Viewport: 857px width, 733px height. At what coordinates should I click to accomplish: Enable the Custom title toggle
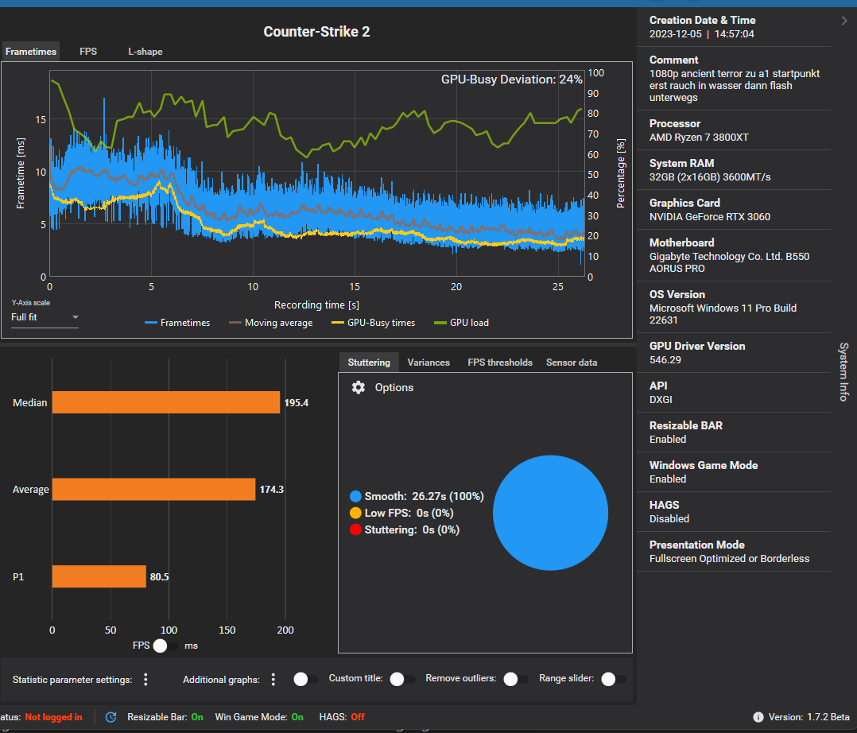click(401, 680)
